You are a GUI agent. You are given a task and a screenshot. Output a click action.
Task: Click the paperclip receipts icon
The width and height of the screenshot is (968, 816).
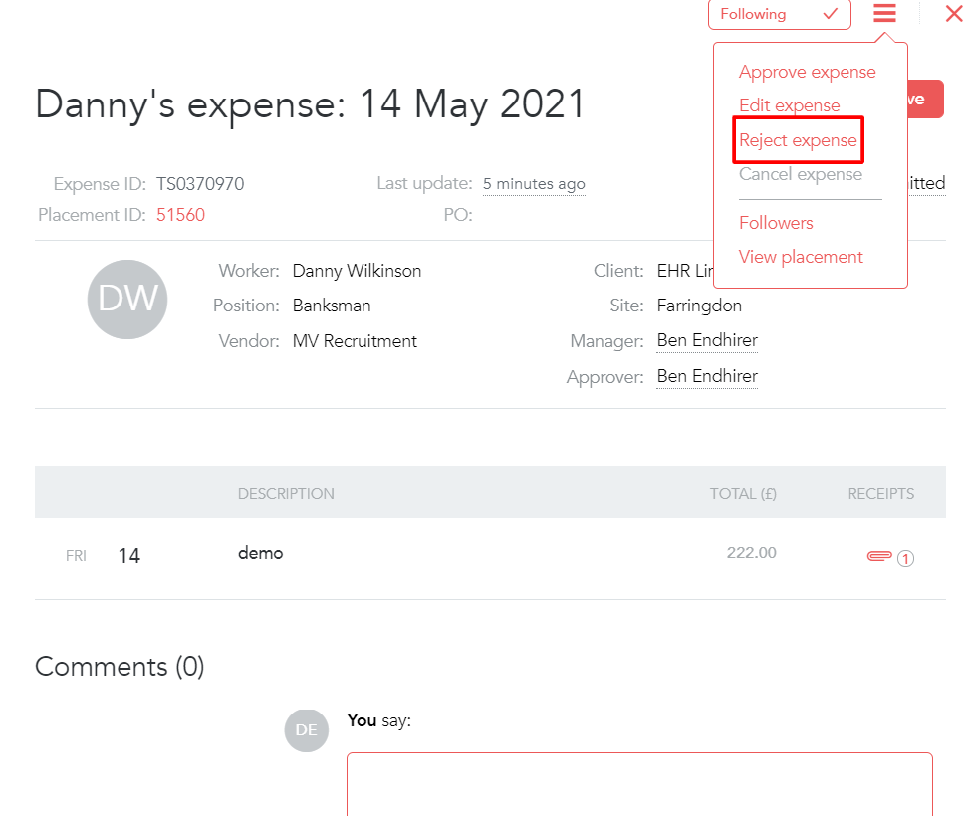click(879, 556)
